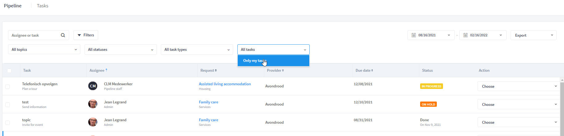Click the search magnifier icon
This screenshot has height=136, width=564.
[x=63, y=35]
